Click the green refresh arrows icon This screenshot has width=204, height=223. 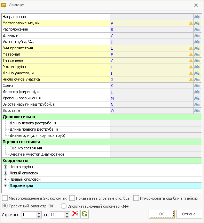point(85,214)
